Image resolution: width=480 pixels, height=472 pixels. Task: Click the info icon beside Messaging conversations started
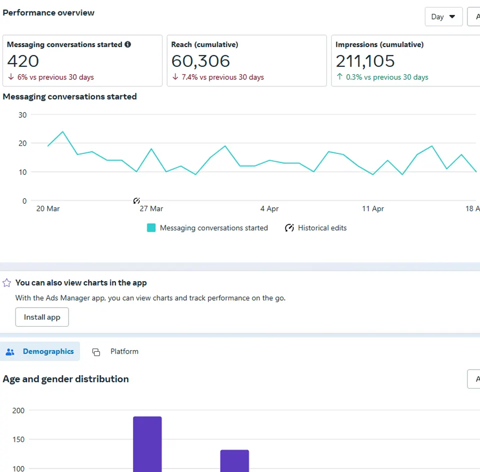point(128,44)
